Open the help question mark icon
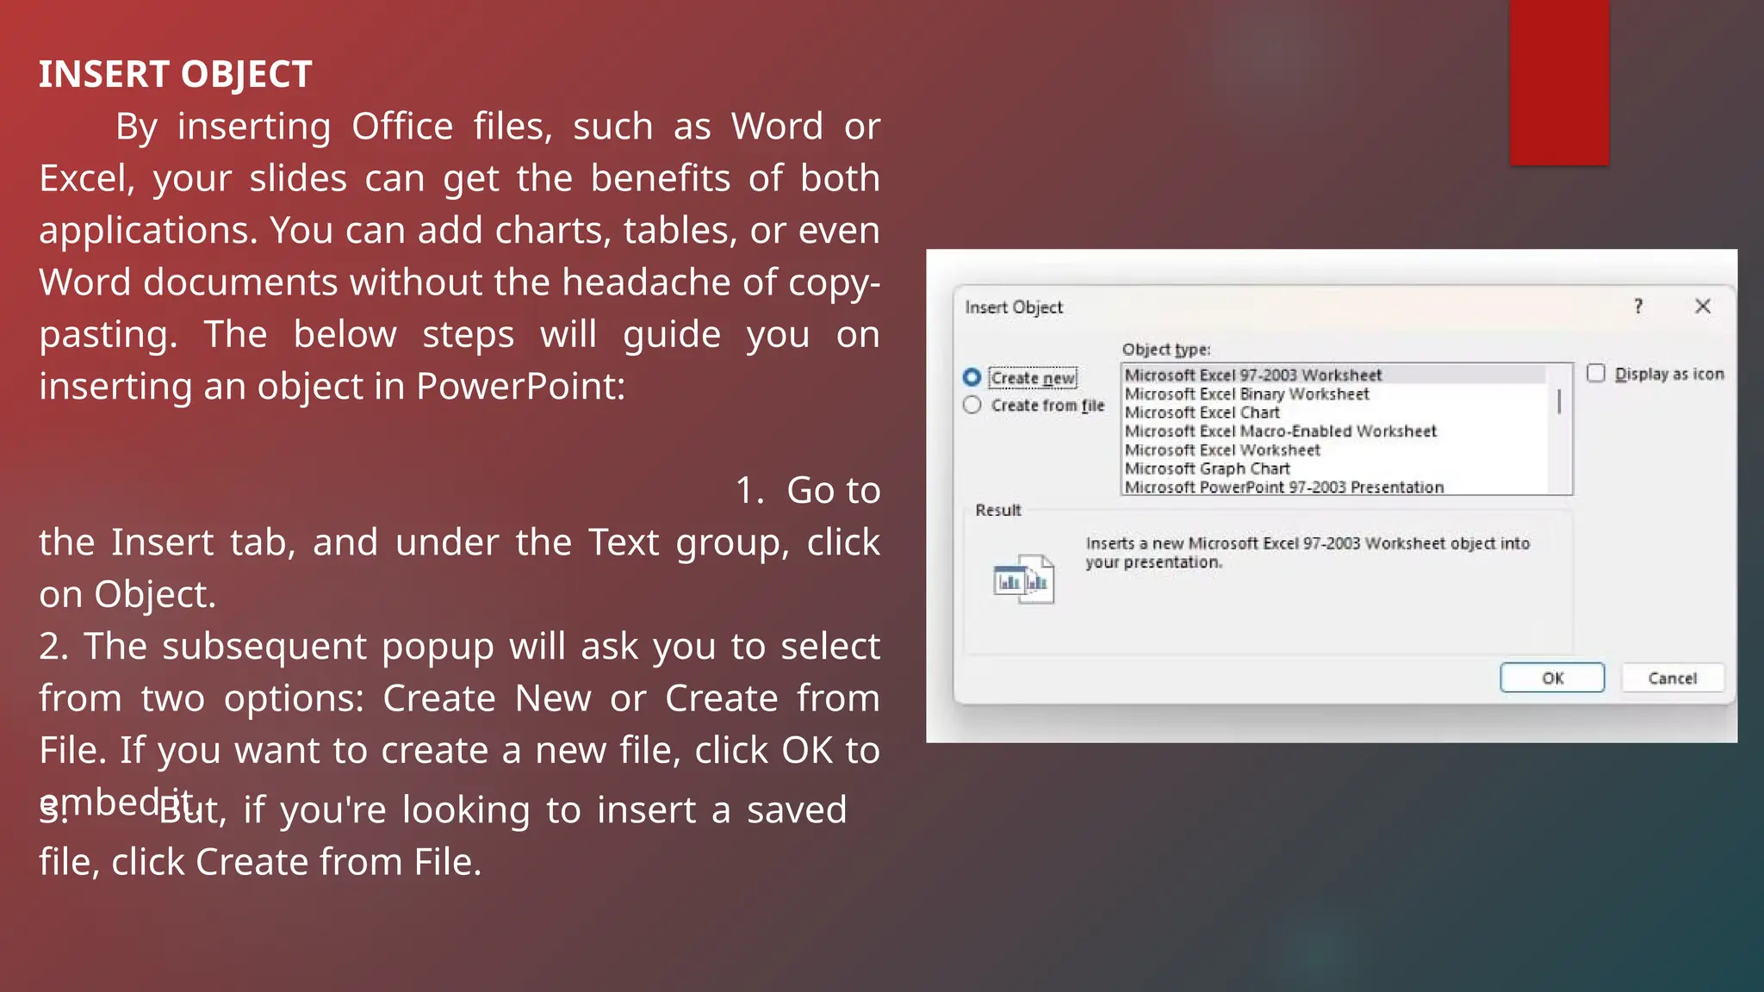This screenshot has width=1764, height=992. pos(1638,307)
